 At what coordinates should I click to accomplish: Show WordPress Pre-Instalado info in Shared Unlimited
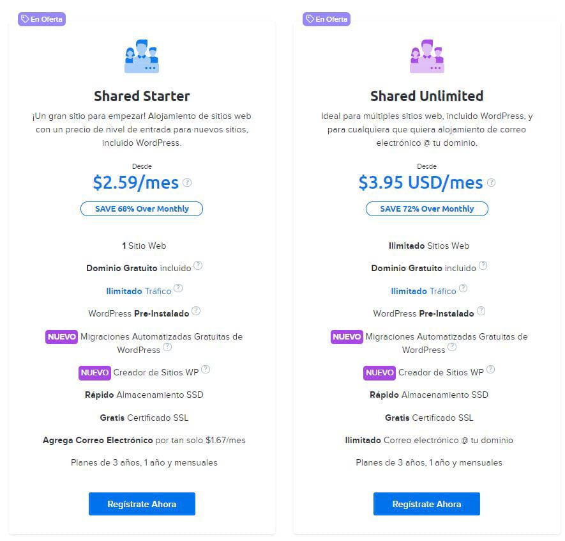(481, 311)
